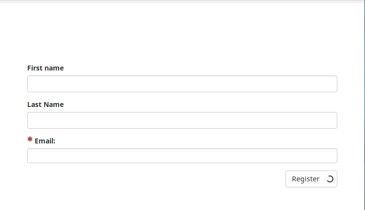
Task: Click the circular progress indicator icon
Action: click(x=330, y=179)
